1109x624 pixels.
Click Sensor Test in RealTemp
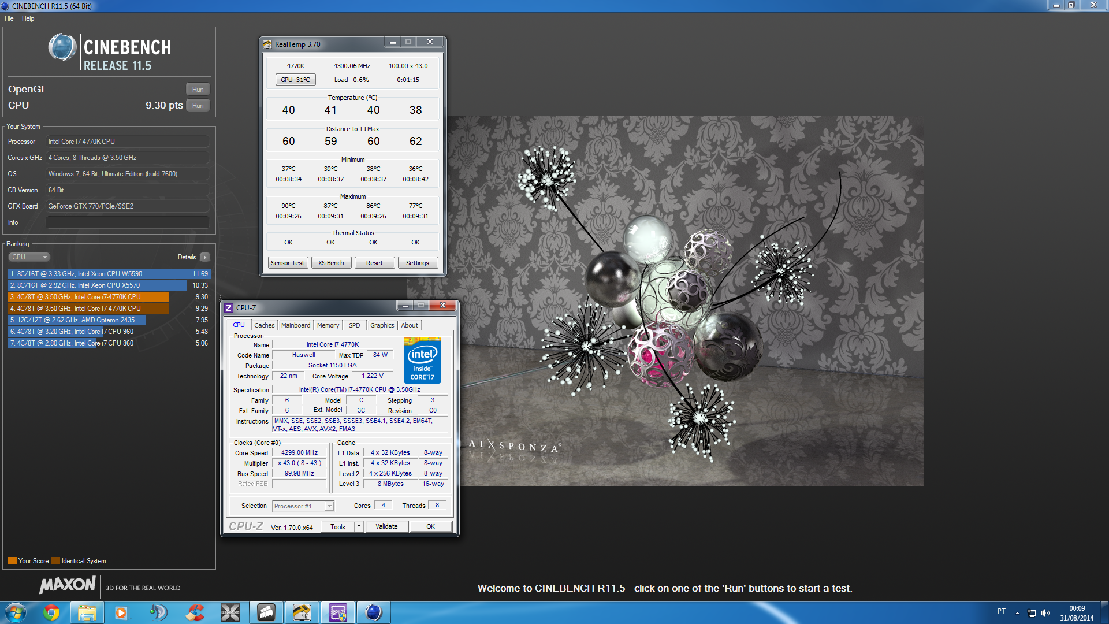288,263
